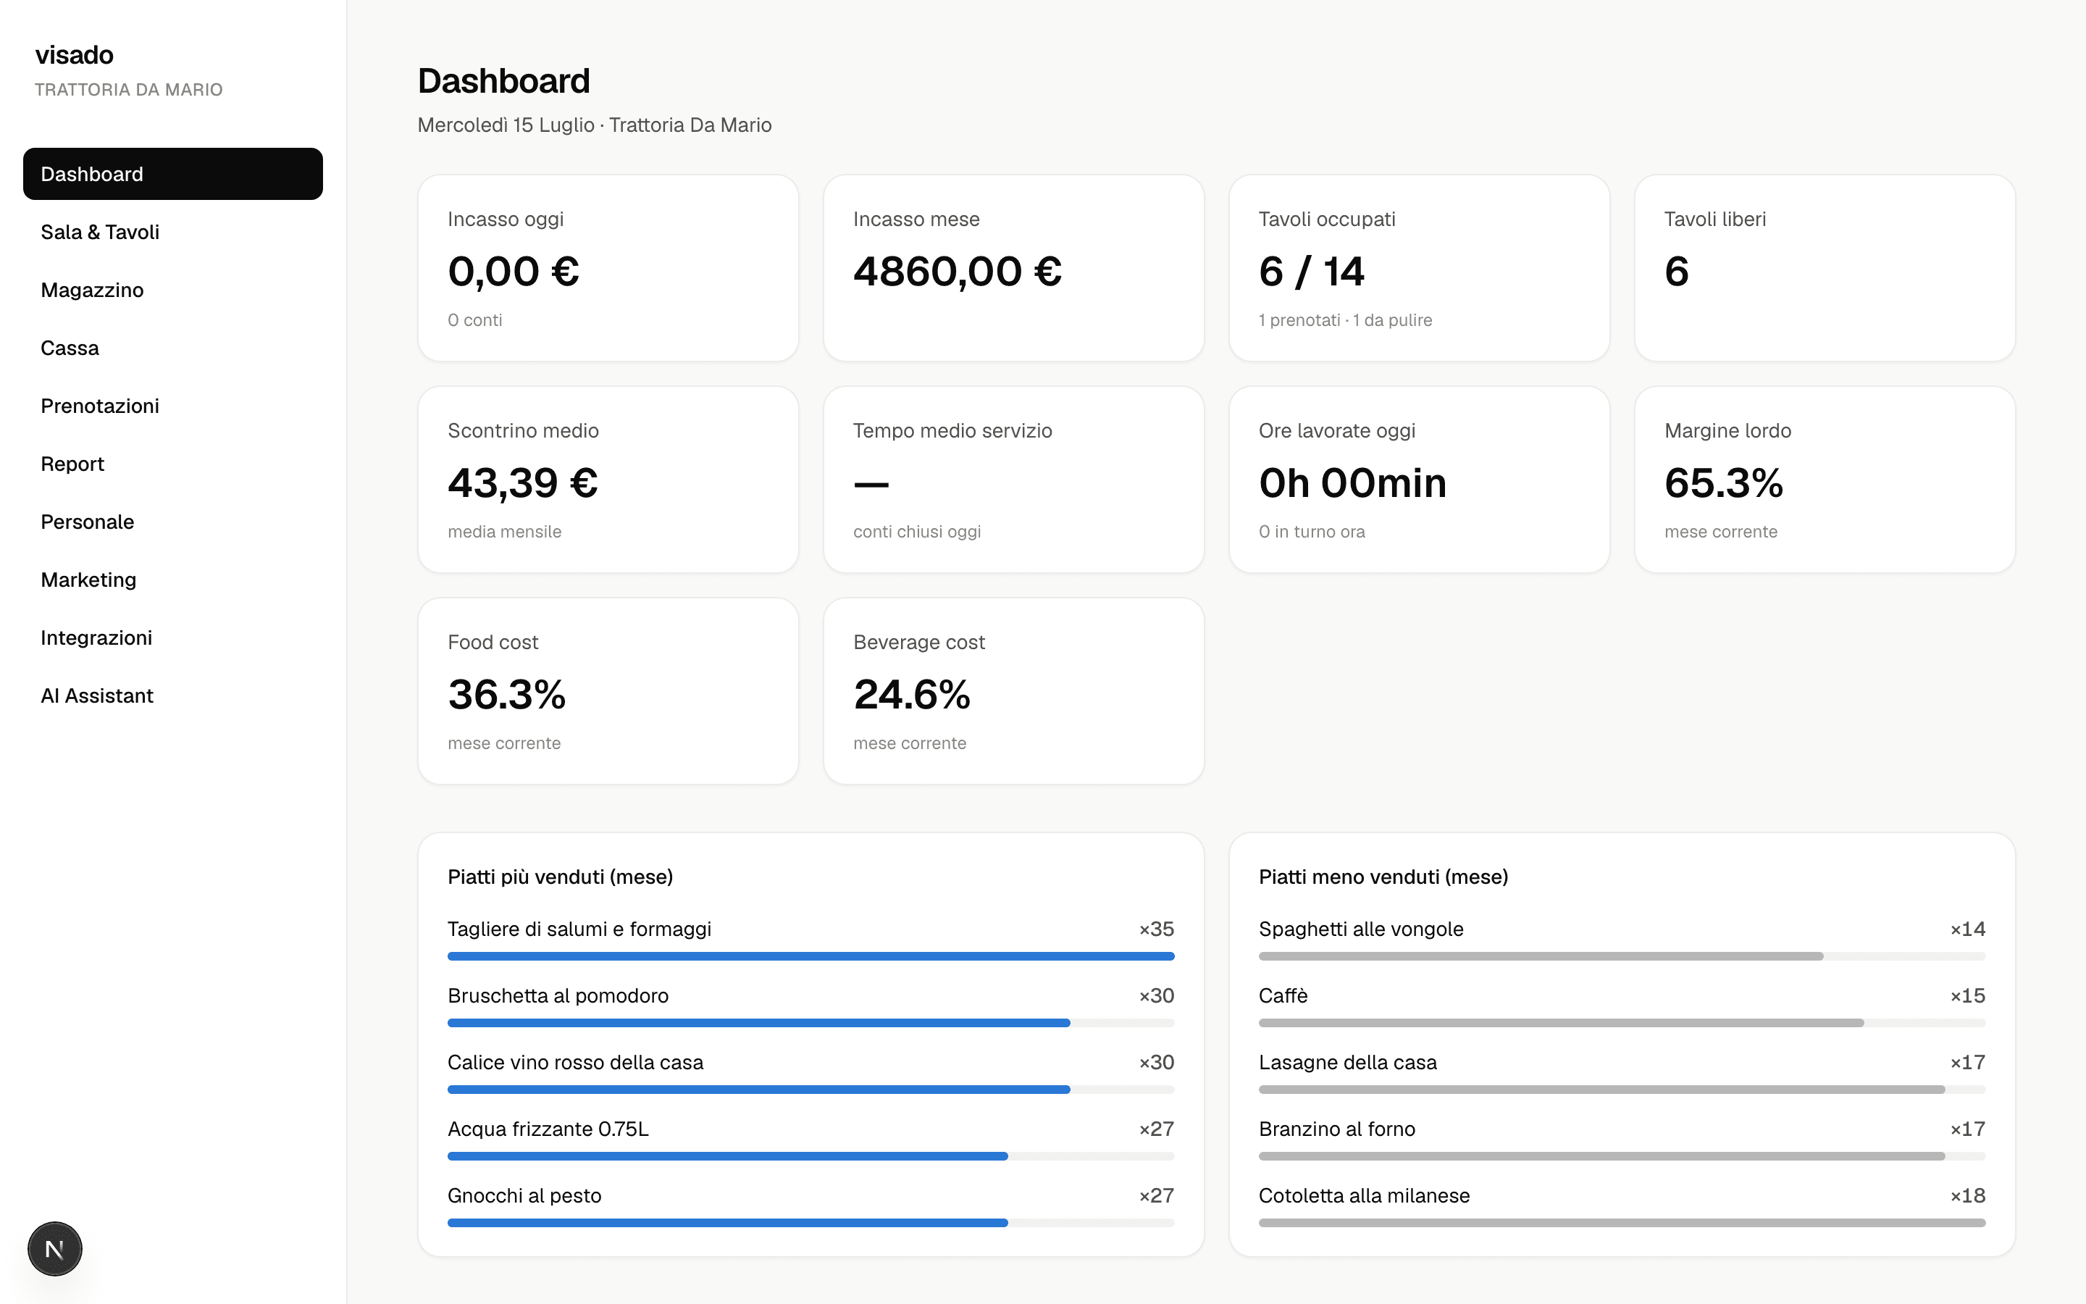Viewport: 2086px width, 1304px height.
Task: Click the Tagliere di salumi progress bar
Action: coord(811,956)
